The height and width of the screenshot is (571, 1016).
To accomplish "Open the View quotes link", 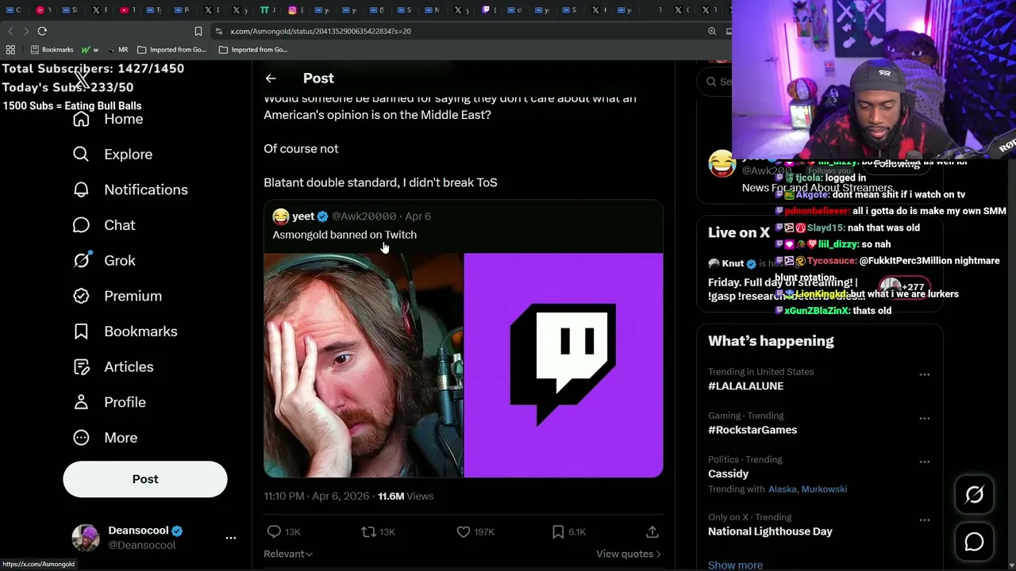I will click(629, 554).
